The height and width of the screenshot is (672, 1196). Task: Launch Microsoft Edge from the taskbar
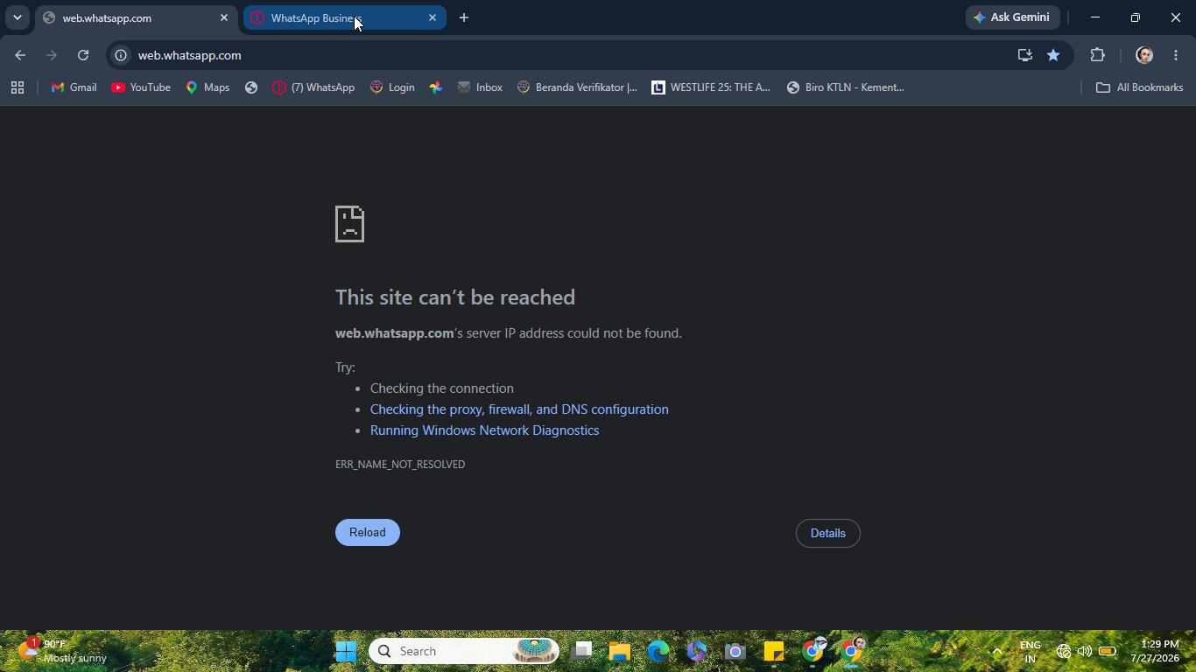658,651
